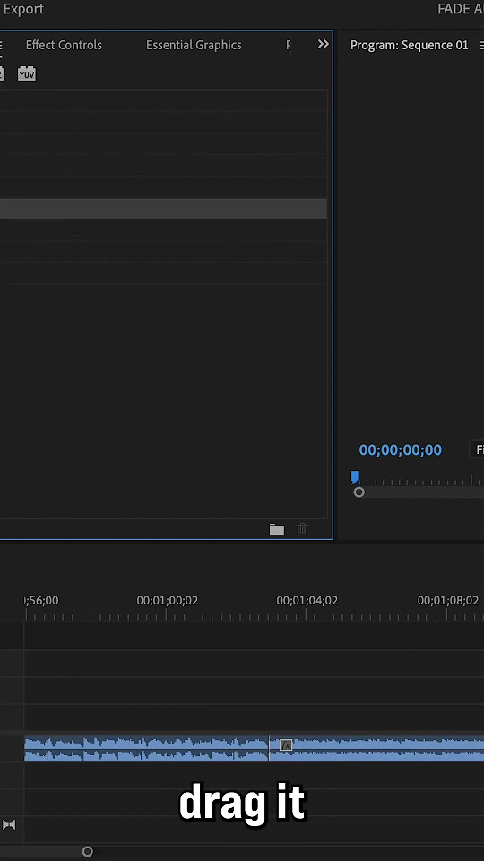The image size is (484, 861).
Task: Click the Program monitor zoom scroll handle
Action: tap(359, 492)
